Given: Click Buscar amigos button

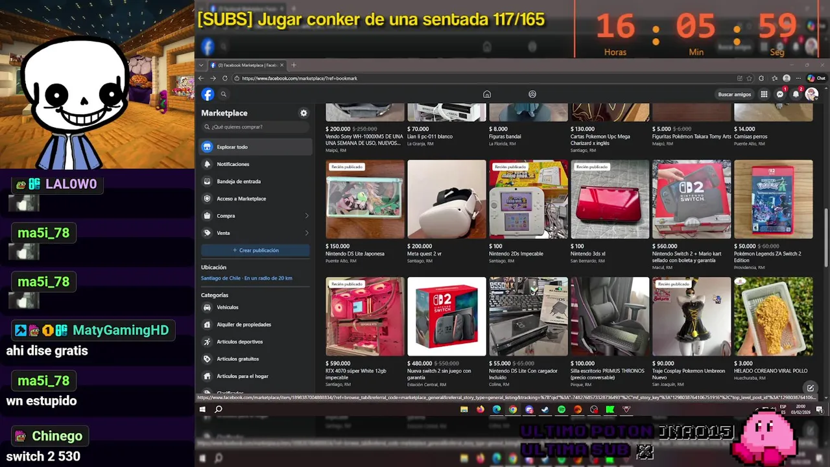Looking at the screenshot, I should point(735,94).
